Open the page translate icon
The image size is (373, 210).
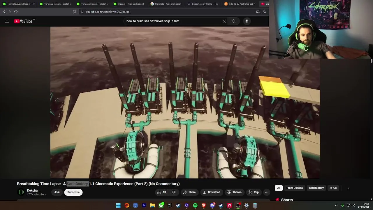click(264, 12)
